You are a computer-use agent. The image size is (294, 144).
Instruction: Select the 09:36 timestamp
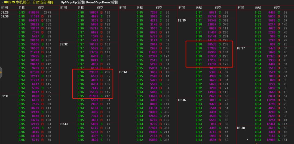pos(182,100)
